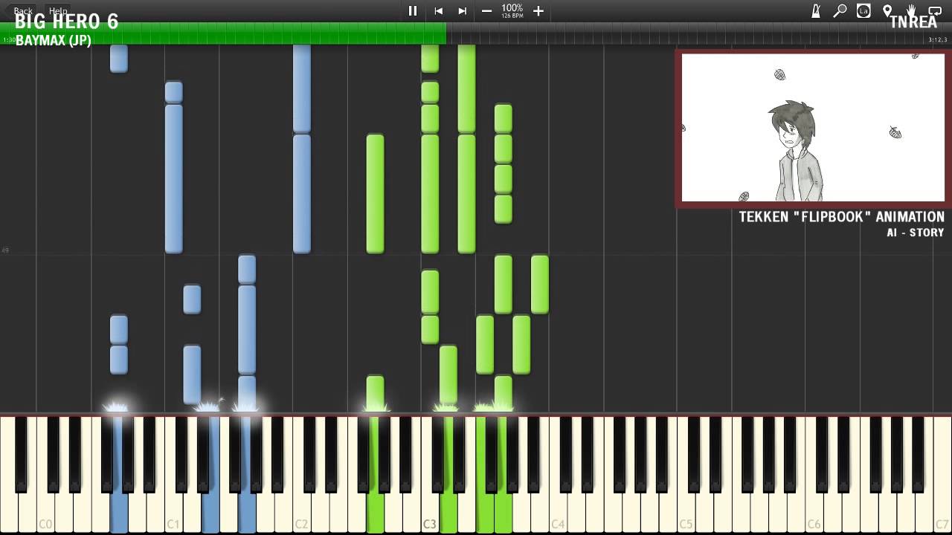952x535 pixels.
Task: Click the AI - STORY caption text
Action: pos(915,233)
